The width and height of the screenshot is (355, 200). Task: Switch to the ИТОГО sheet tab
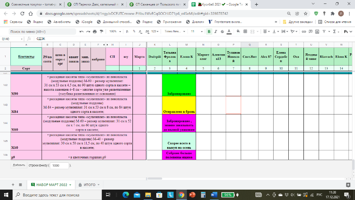click(90, 184)
